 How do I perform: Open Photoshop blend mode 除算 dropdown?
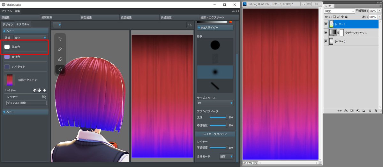tap(340, 11)
